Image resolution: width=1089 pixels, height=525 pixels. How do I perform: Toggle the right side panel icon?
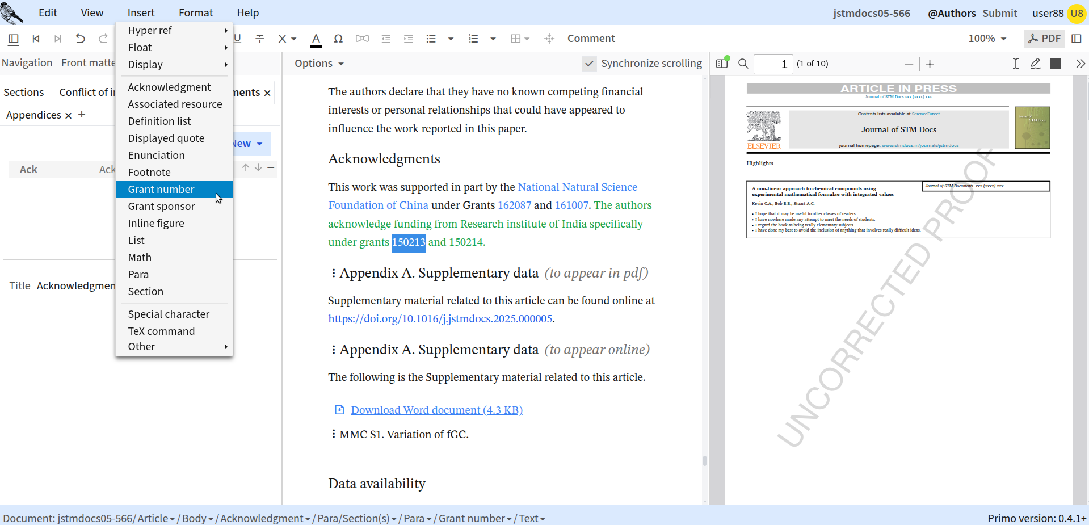point(1077,39)
